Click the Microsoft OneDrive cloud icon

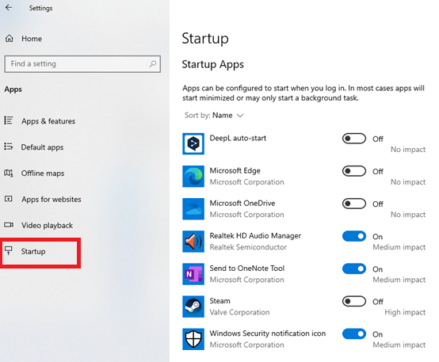[193, 209]
